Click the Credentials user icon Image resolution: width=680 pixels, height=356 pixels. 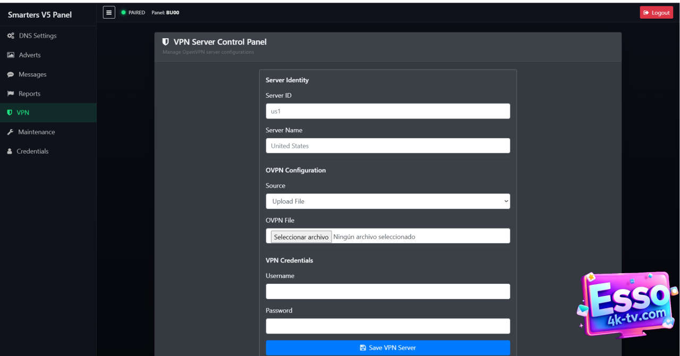10,151
